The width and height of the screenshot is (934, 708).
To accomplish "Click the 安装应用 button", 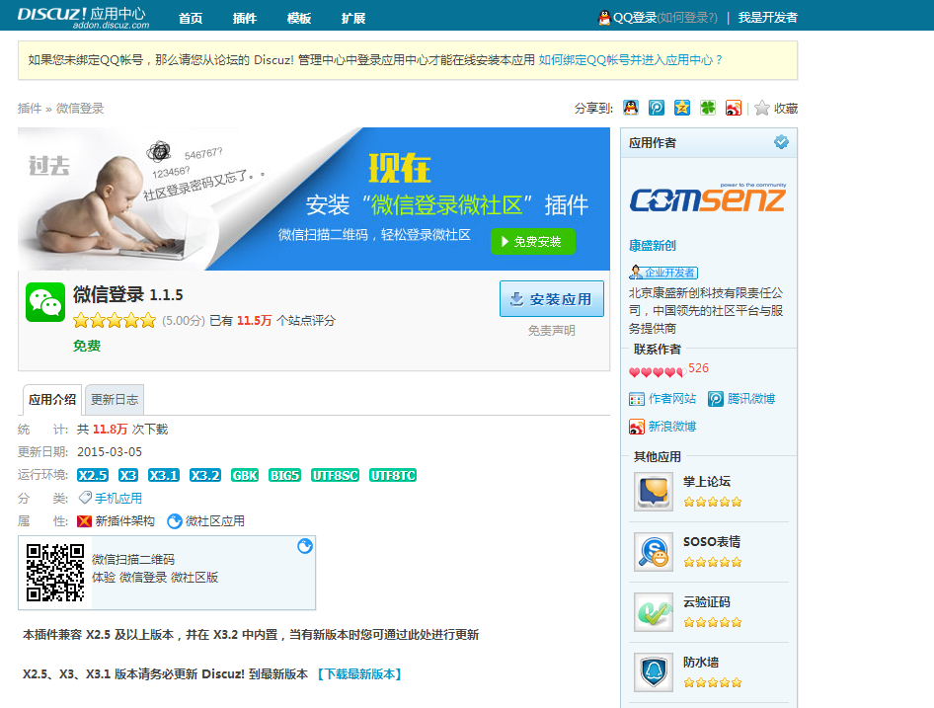I will tap(552, 298).
